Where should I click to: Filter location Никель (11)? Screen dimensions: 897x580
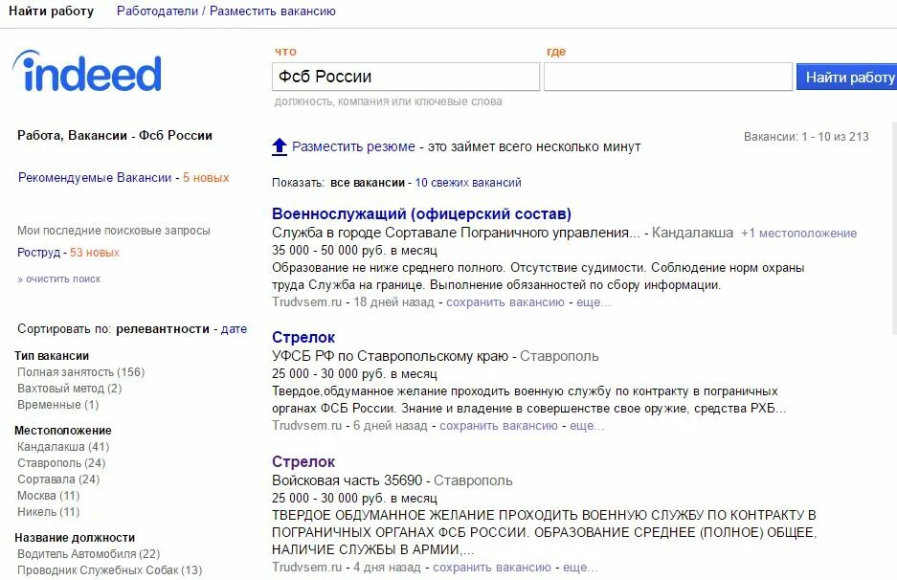(48, 511)
